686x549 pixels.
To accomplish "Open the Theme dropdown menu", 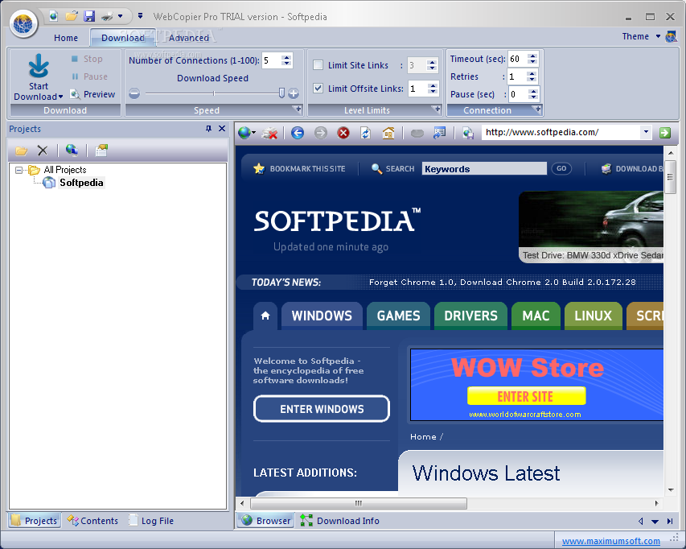I will [x=641, y=37].
